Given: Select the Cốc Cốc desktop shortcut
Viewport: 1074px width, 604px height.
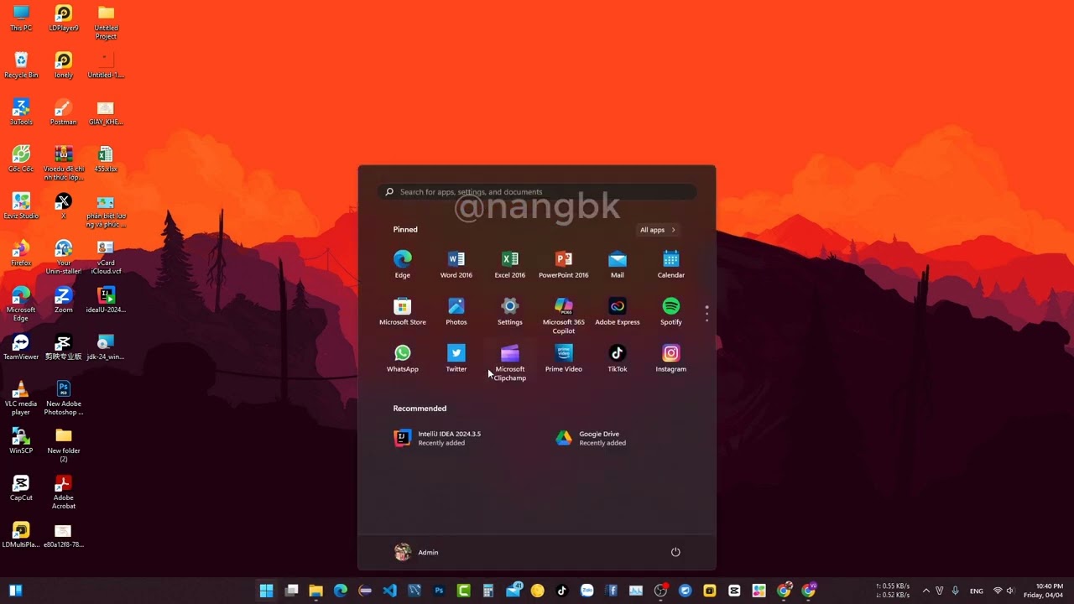Looking at the screenshot, I should pos(21,159).
